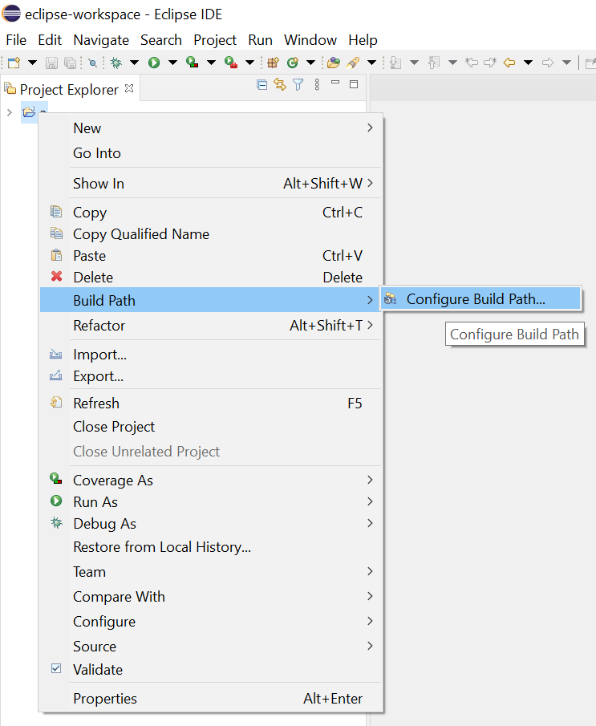Click the Save toolbar icon

[51, 63]
